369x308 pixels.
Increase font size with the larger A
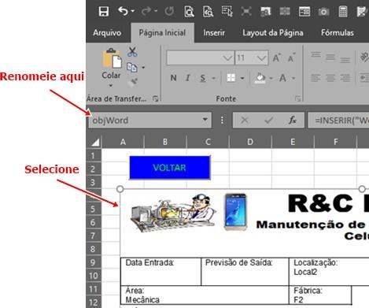[x=276, y=58]
